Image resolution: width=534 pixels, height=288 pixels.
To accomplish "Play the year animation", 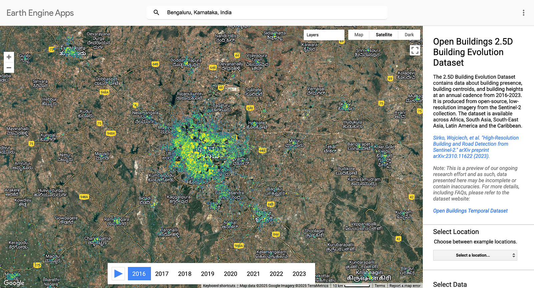I will [x=118, y=274].
